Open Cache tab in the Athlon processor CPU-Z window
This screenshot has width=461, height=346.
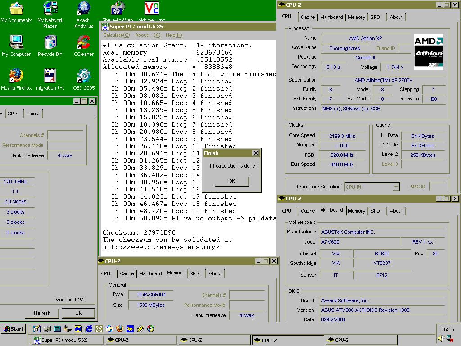point(308,17)
